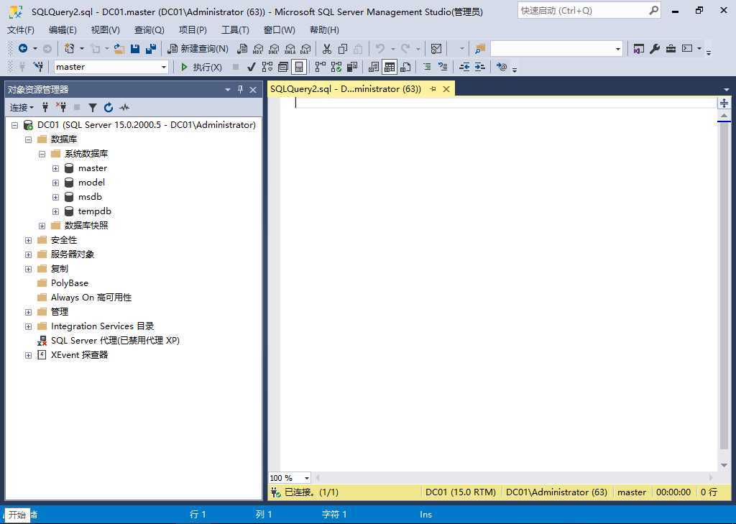
Task: Decrease indent of selected lines
Action: [x=464, y=67]
